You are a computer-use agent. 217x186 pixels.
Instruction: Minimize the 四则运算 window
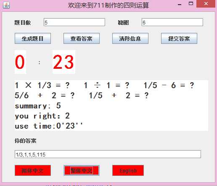[180, 5]
